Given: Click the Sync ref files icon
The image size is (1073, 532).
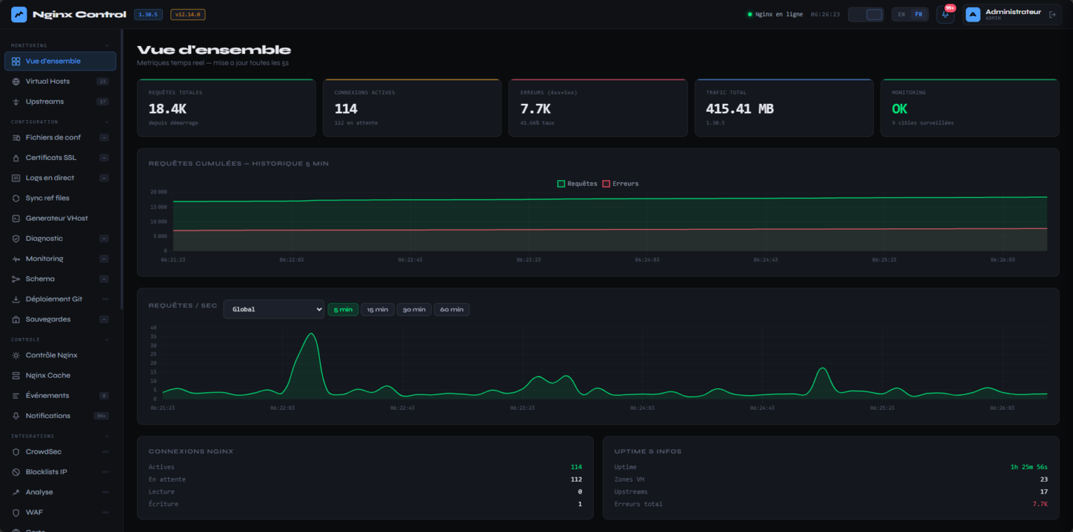Looking at the screenshot, I should point(16,198).
